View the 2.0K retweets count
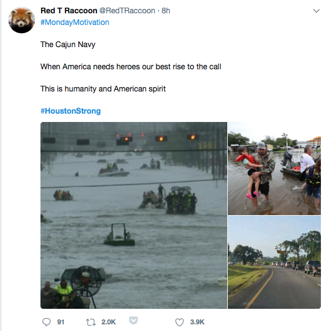This screenshot has height=331, width=327. pos(109,322)
